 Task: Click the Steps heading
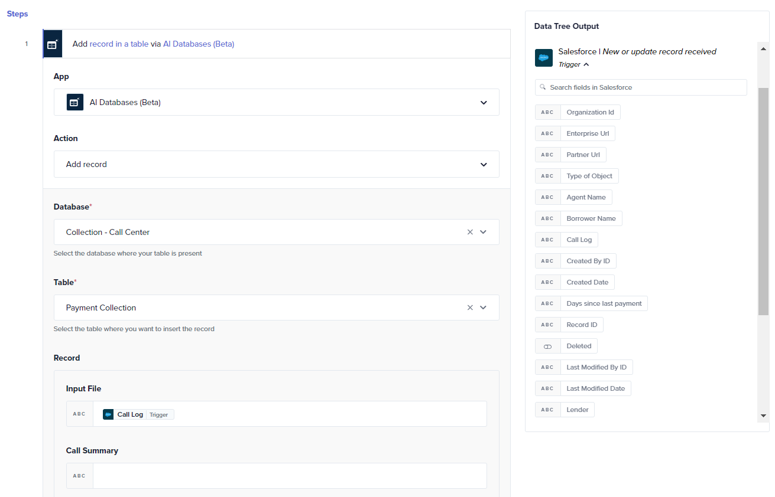(17, 14)
